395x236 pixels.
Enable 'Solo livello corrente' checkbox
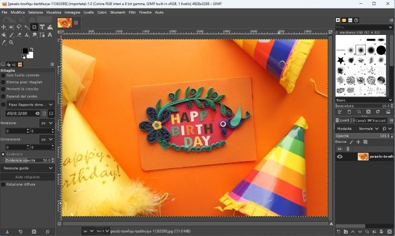(3, 75)
